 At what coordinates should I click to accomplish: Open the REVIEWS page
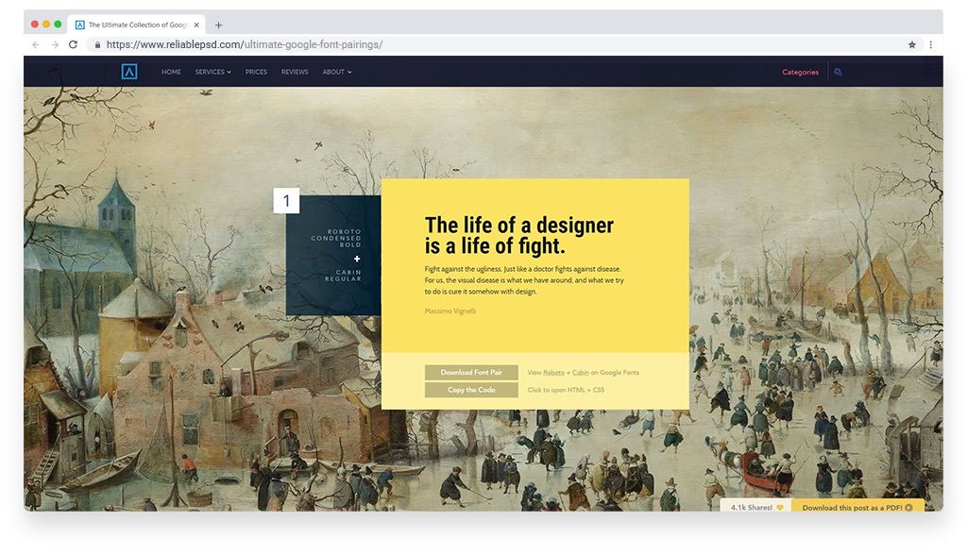pyautogui.click(x=295, y=72)
